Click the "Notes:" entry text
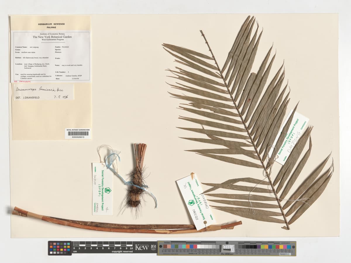 click(69, 65)
